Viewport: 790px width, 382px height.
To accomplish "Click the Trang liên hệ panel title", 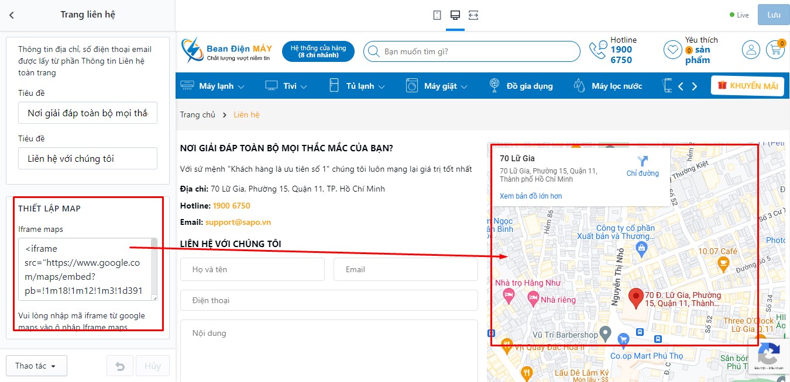I will (88, 15).
